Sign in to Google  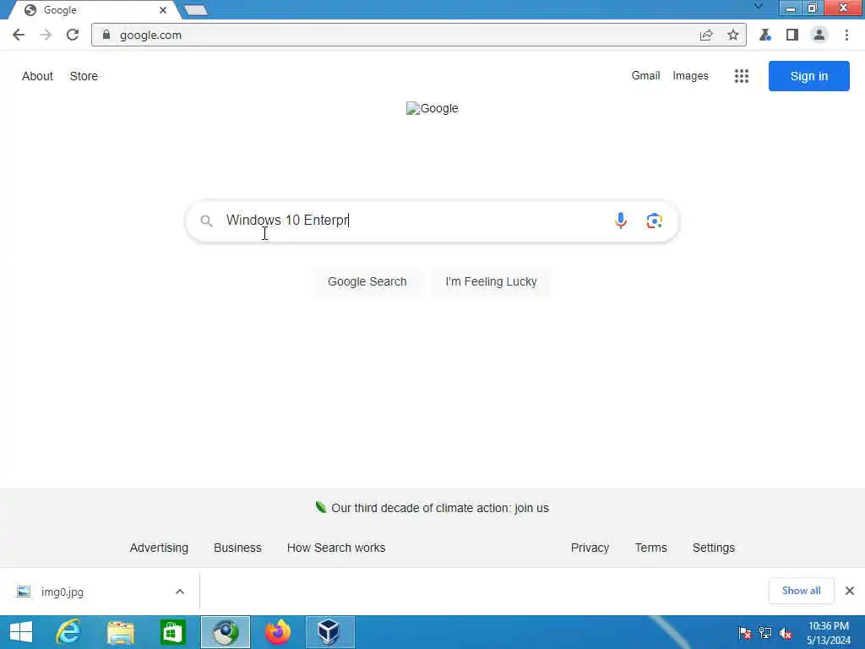[x=808, y=76]
